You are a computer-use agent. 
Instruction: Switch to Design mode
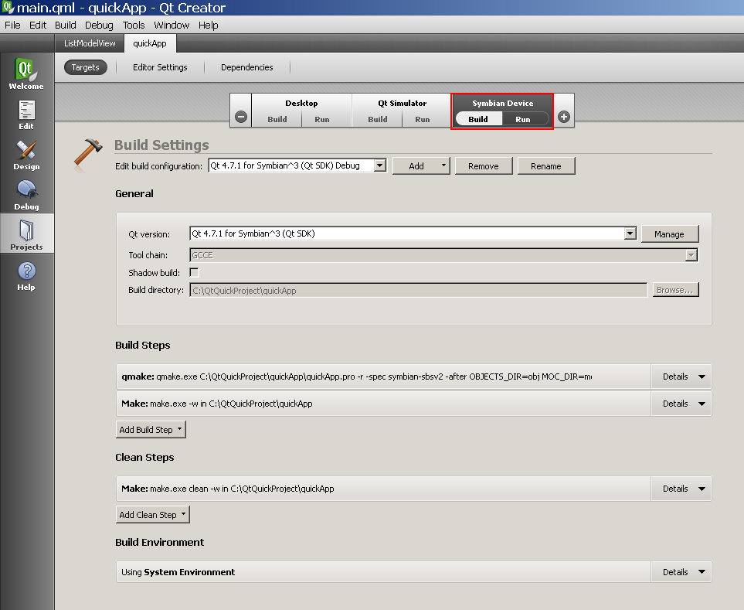click(x=26, y=155)
